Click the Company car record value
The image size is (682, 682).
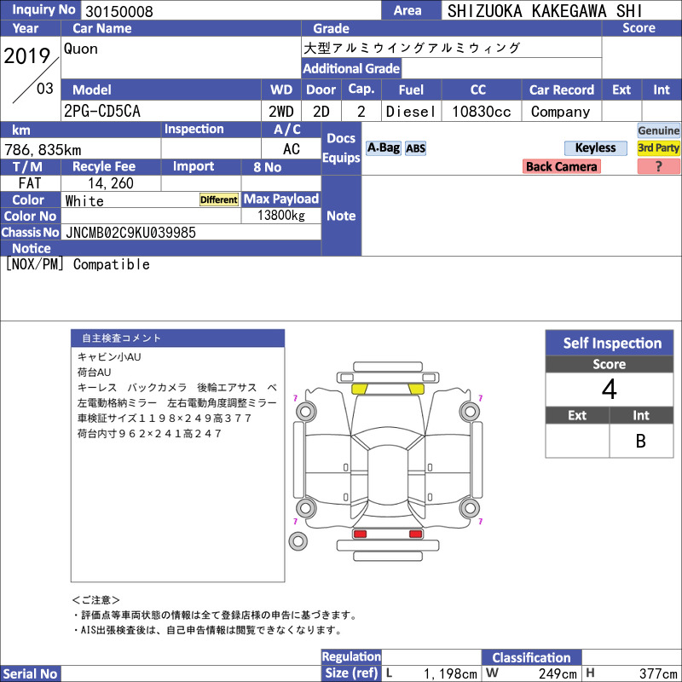pyautogui.click(x=561, y=112)
